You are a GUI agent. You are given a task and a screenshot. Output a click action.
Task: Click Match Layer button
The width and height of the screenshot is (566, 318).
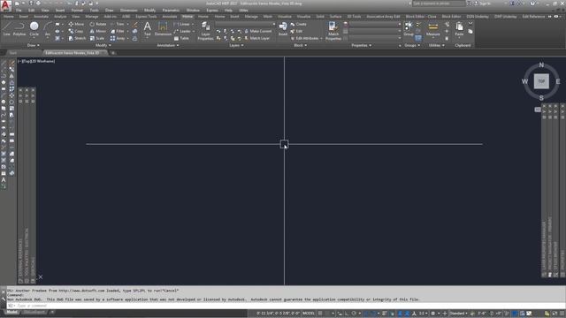pos(257,38)
